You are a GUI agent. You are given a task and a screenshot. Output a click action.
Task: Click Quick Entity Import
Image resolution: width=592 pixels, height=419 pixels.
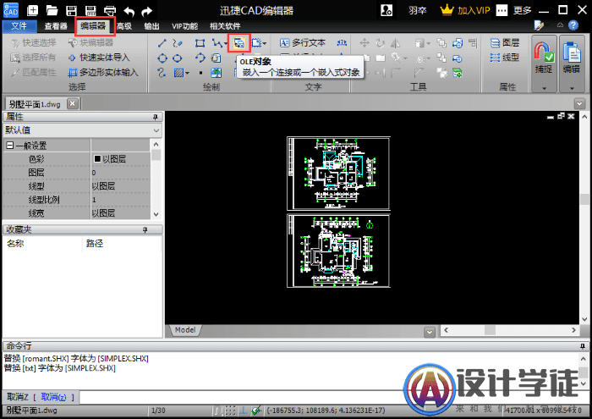99,58
